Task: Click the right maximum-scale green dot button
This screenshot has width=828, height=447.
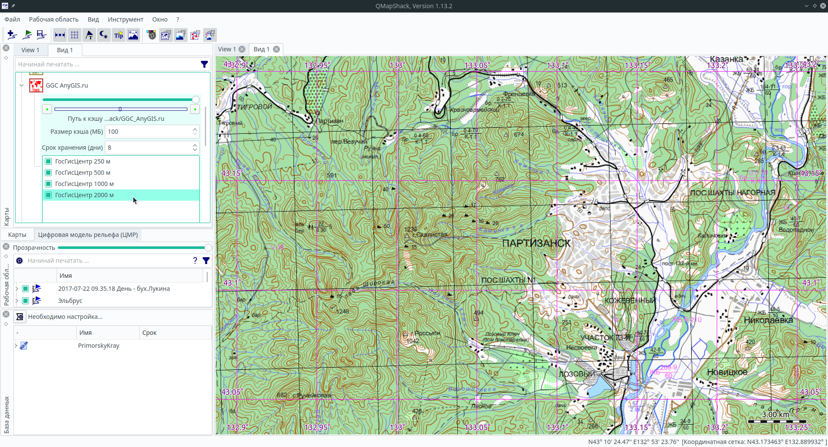Action: click(x=195, y=110)
